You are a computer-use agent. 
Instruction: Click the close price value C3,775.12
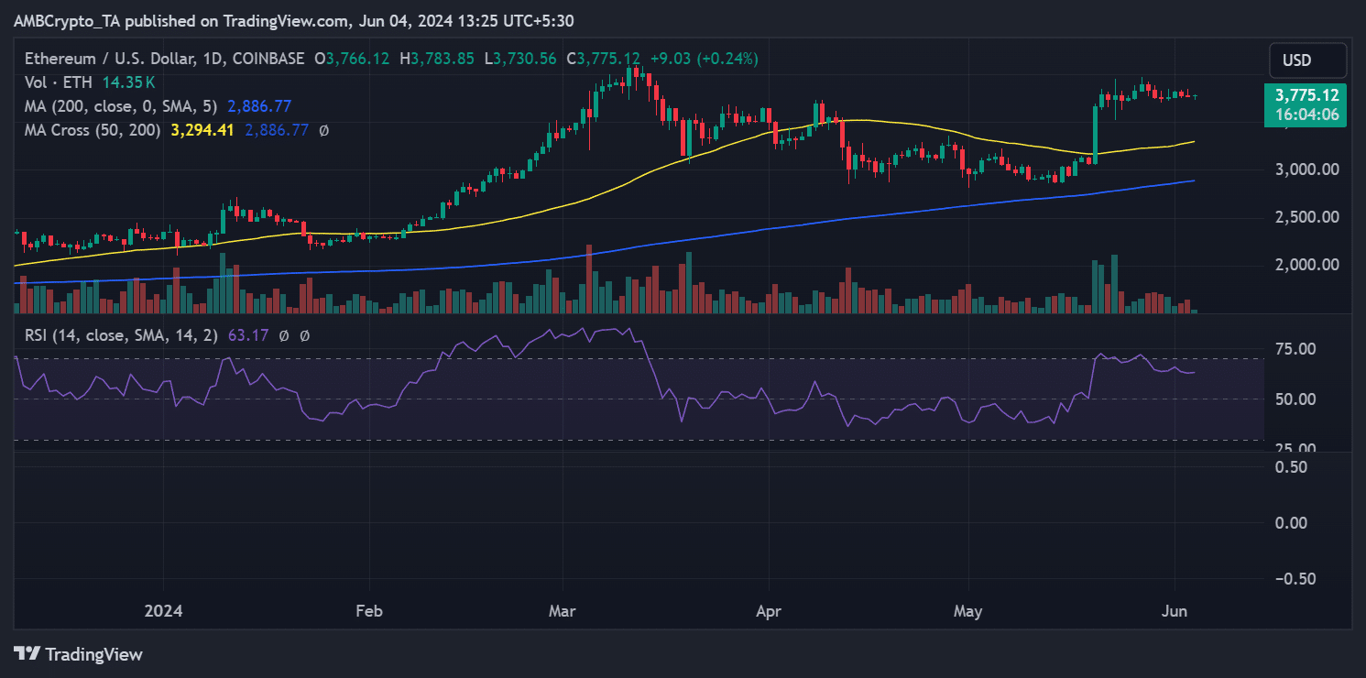603,59
